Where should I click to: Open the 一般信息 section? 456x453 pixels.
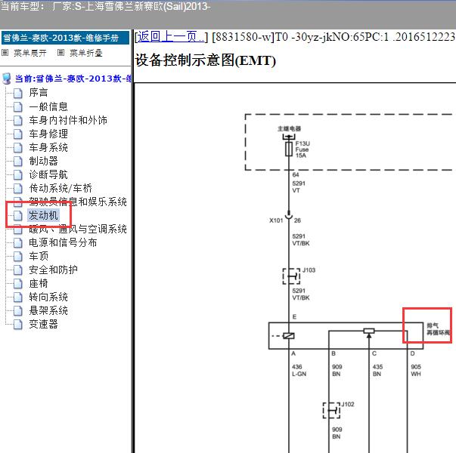[48, 106]
